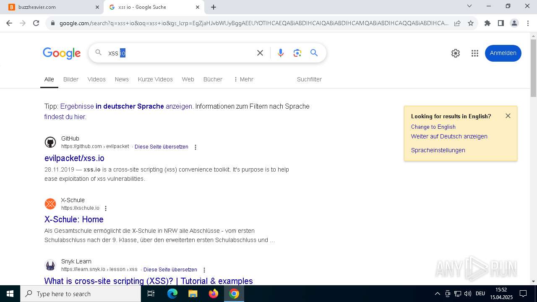The height and width of the screenshot is (302, 537).
Task: Switch to Web results
Action: (x=188, y=79)
